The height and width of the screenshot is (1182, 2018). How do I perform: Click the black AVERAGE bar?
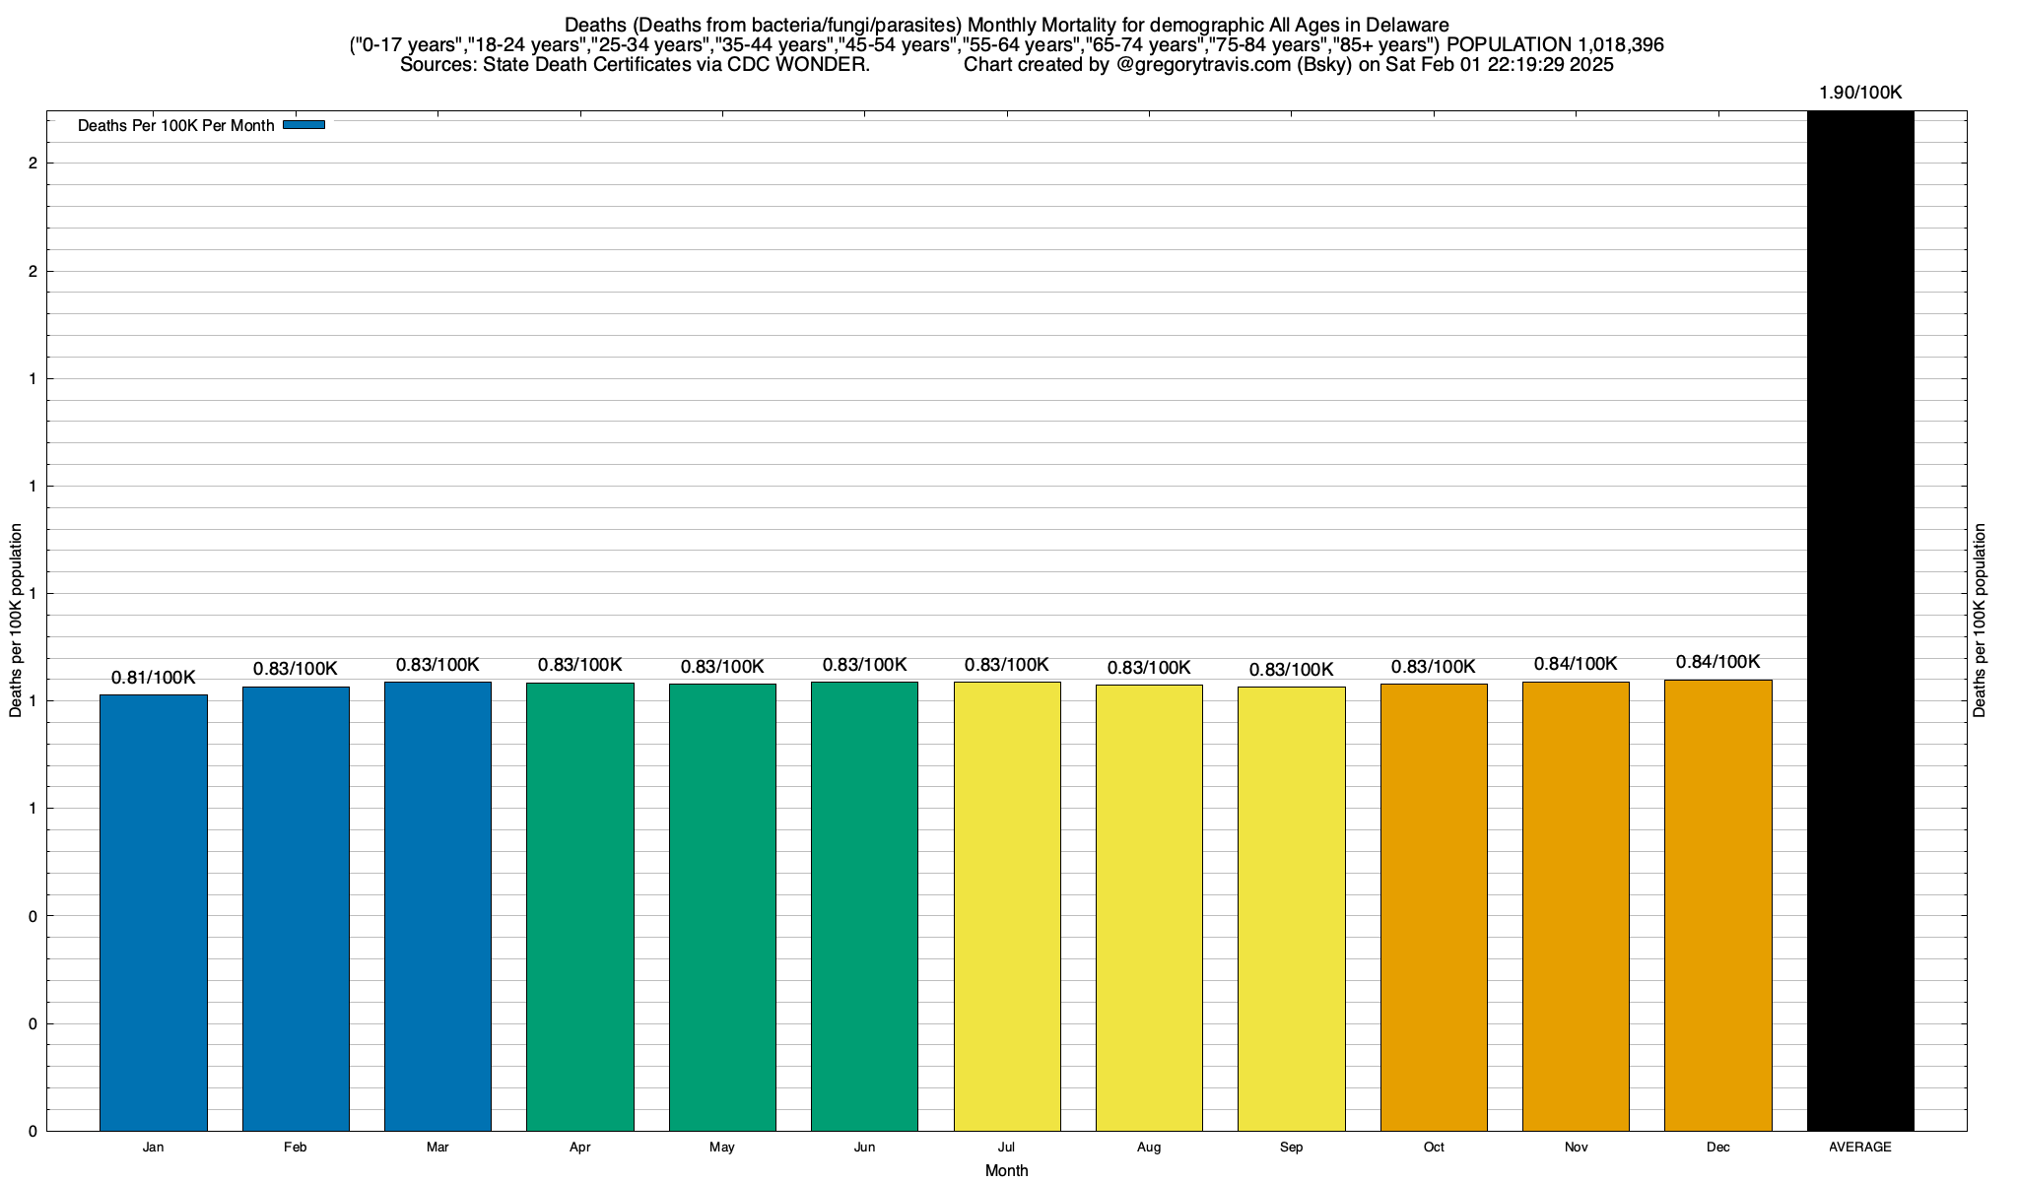point(1860,621)
